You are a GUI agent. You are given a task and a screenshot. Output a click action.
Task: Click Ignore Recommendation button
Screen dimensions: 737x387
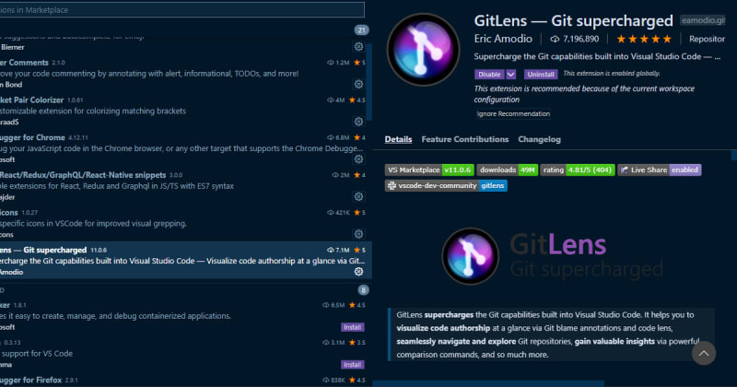tap(513, 114)
